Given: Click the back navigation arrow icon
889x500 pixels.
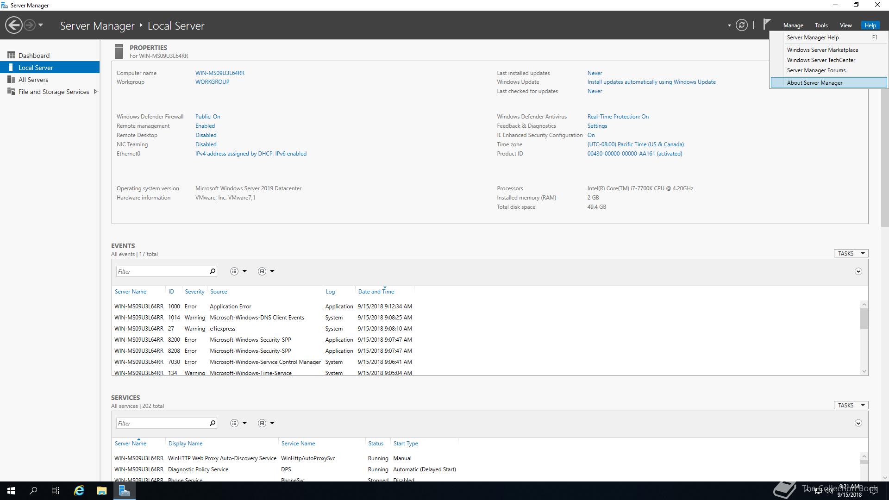Looking at the screenshot, I should pyautogui.click(x=14, y=25).
